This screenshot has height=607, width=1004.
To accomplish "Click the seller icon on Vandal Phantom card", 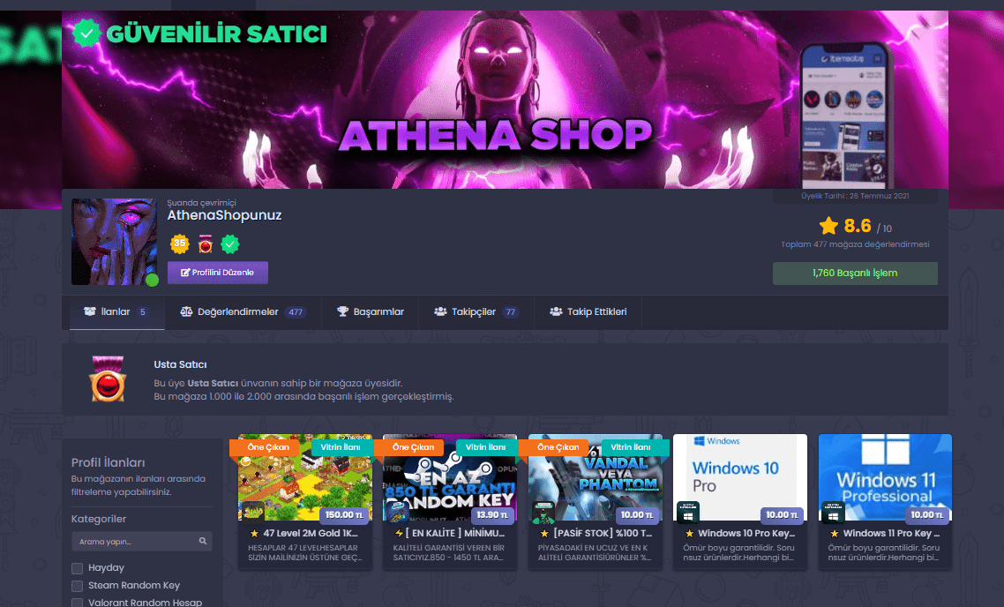I will tap(543, 513).
